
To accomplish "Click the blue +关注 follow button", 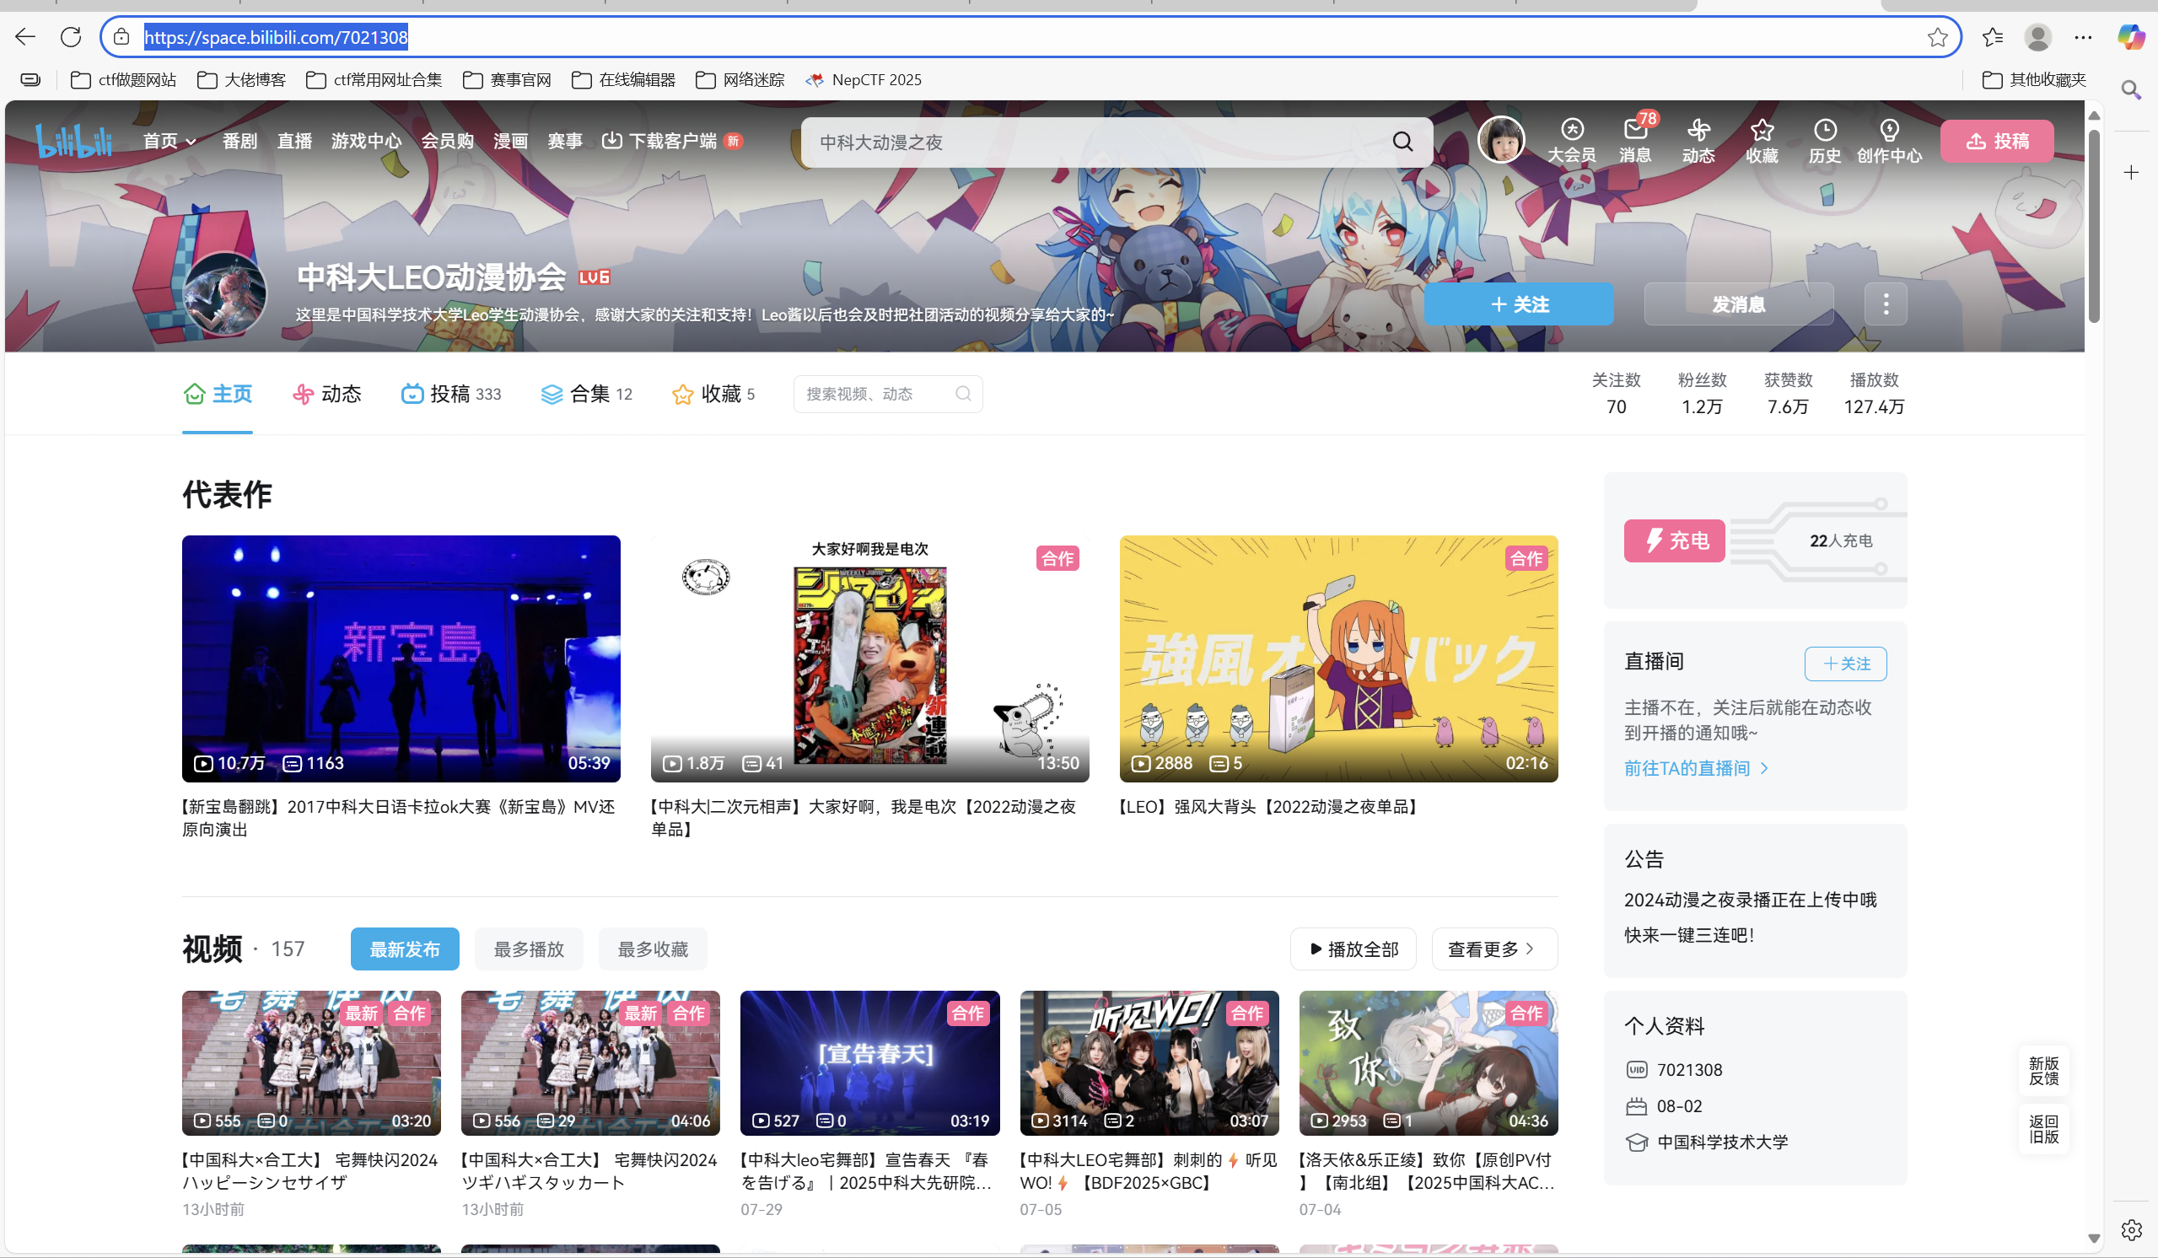I will pyautogui.click(x=1518, y=304).
